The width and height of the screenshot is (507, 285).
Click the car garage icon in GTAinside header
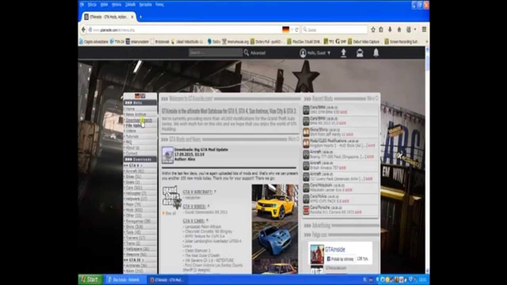click(360, 53)
